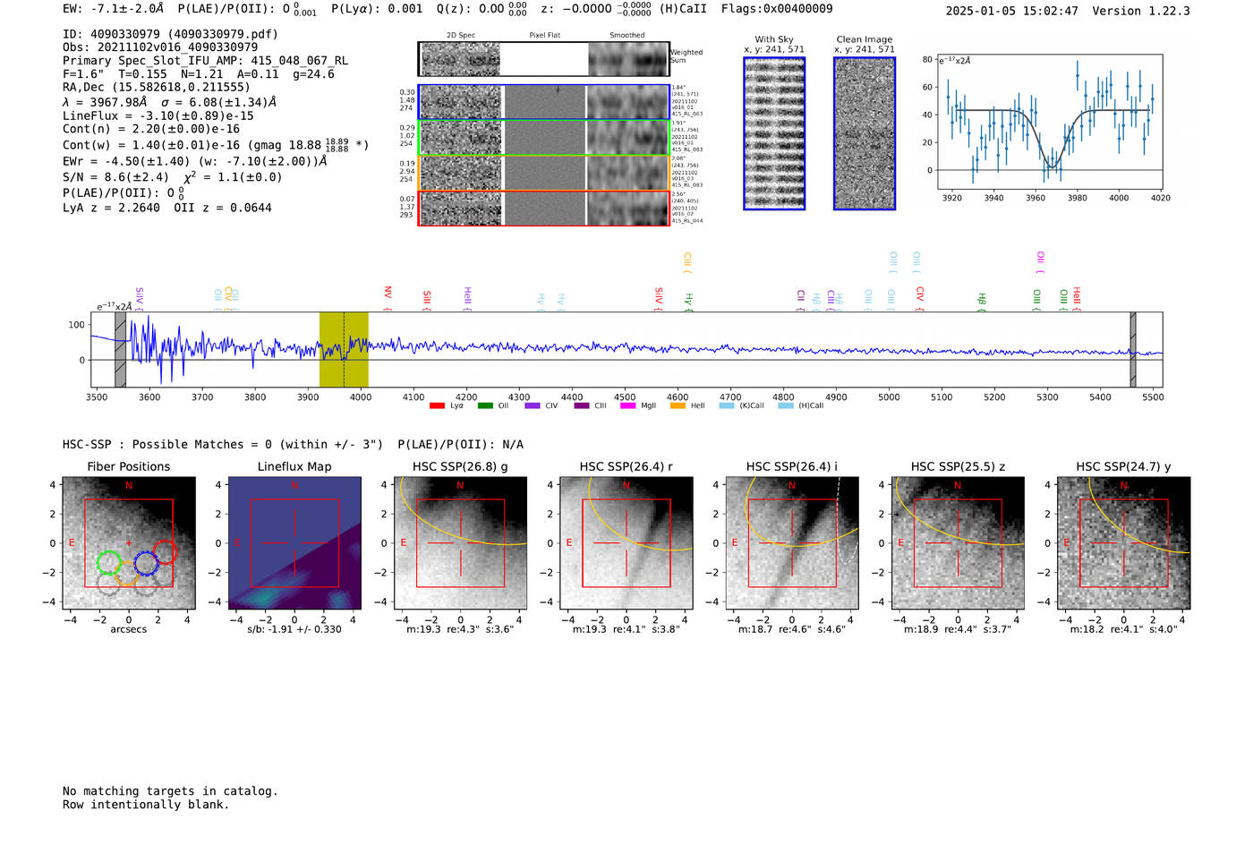Viewport: 1253px width, 853px height.
Task: Click the ID: 4090330979 line
Action: 170,34
